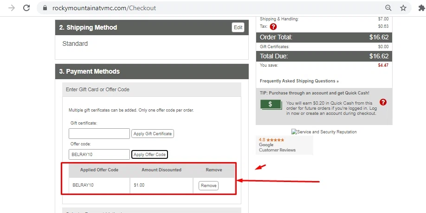The width and height of the screenshot is (426, 213).
Task: Click the You save $4.47 amount
Action: click(x=383, y=65)
